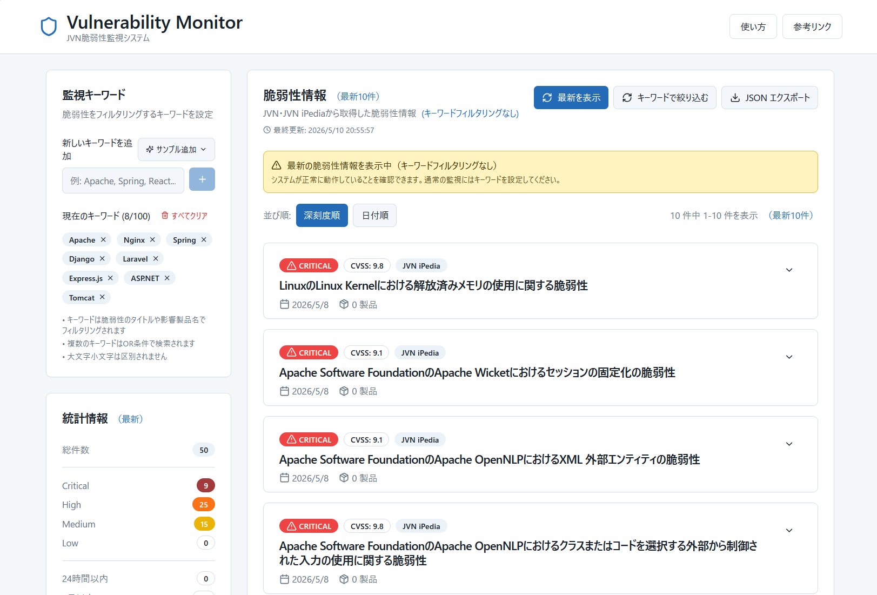
Task: Click the Linux Kernel vulnerability title
Action: [433, 285]
